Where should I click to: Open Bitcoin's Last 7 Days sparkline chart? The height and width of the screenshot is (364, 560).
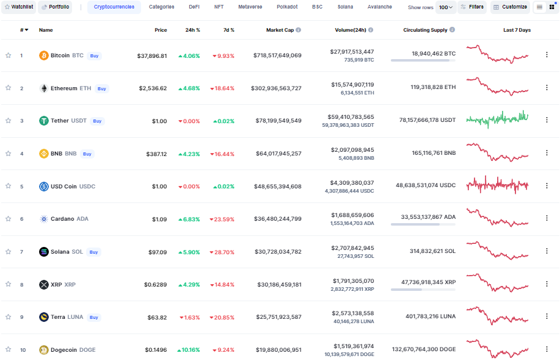pos(498,54)
